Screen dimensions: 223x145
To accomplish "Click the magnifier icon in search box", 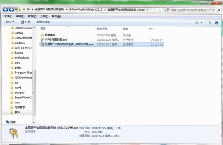I will click(219, 10).
